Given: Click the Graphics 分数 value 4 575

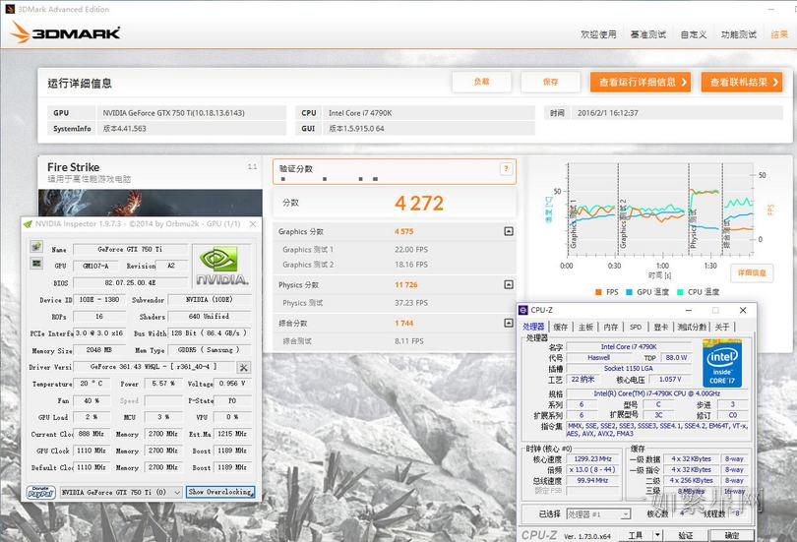Looking at the screenshot, I should pos(403,231).
